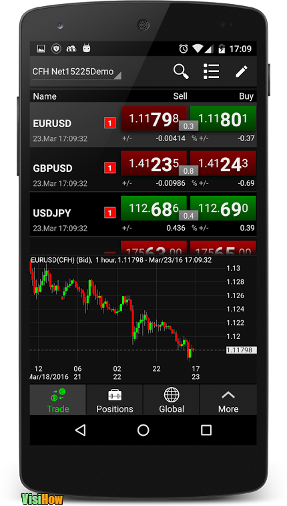Open the Trade tab
287x506 pixels.
click(58, 400)
